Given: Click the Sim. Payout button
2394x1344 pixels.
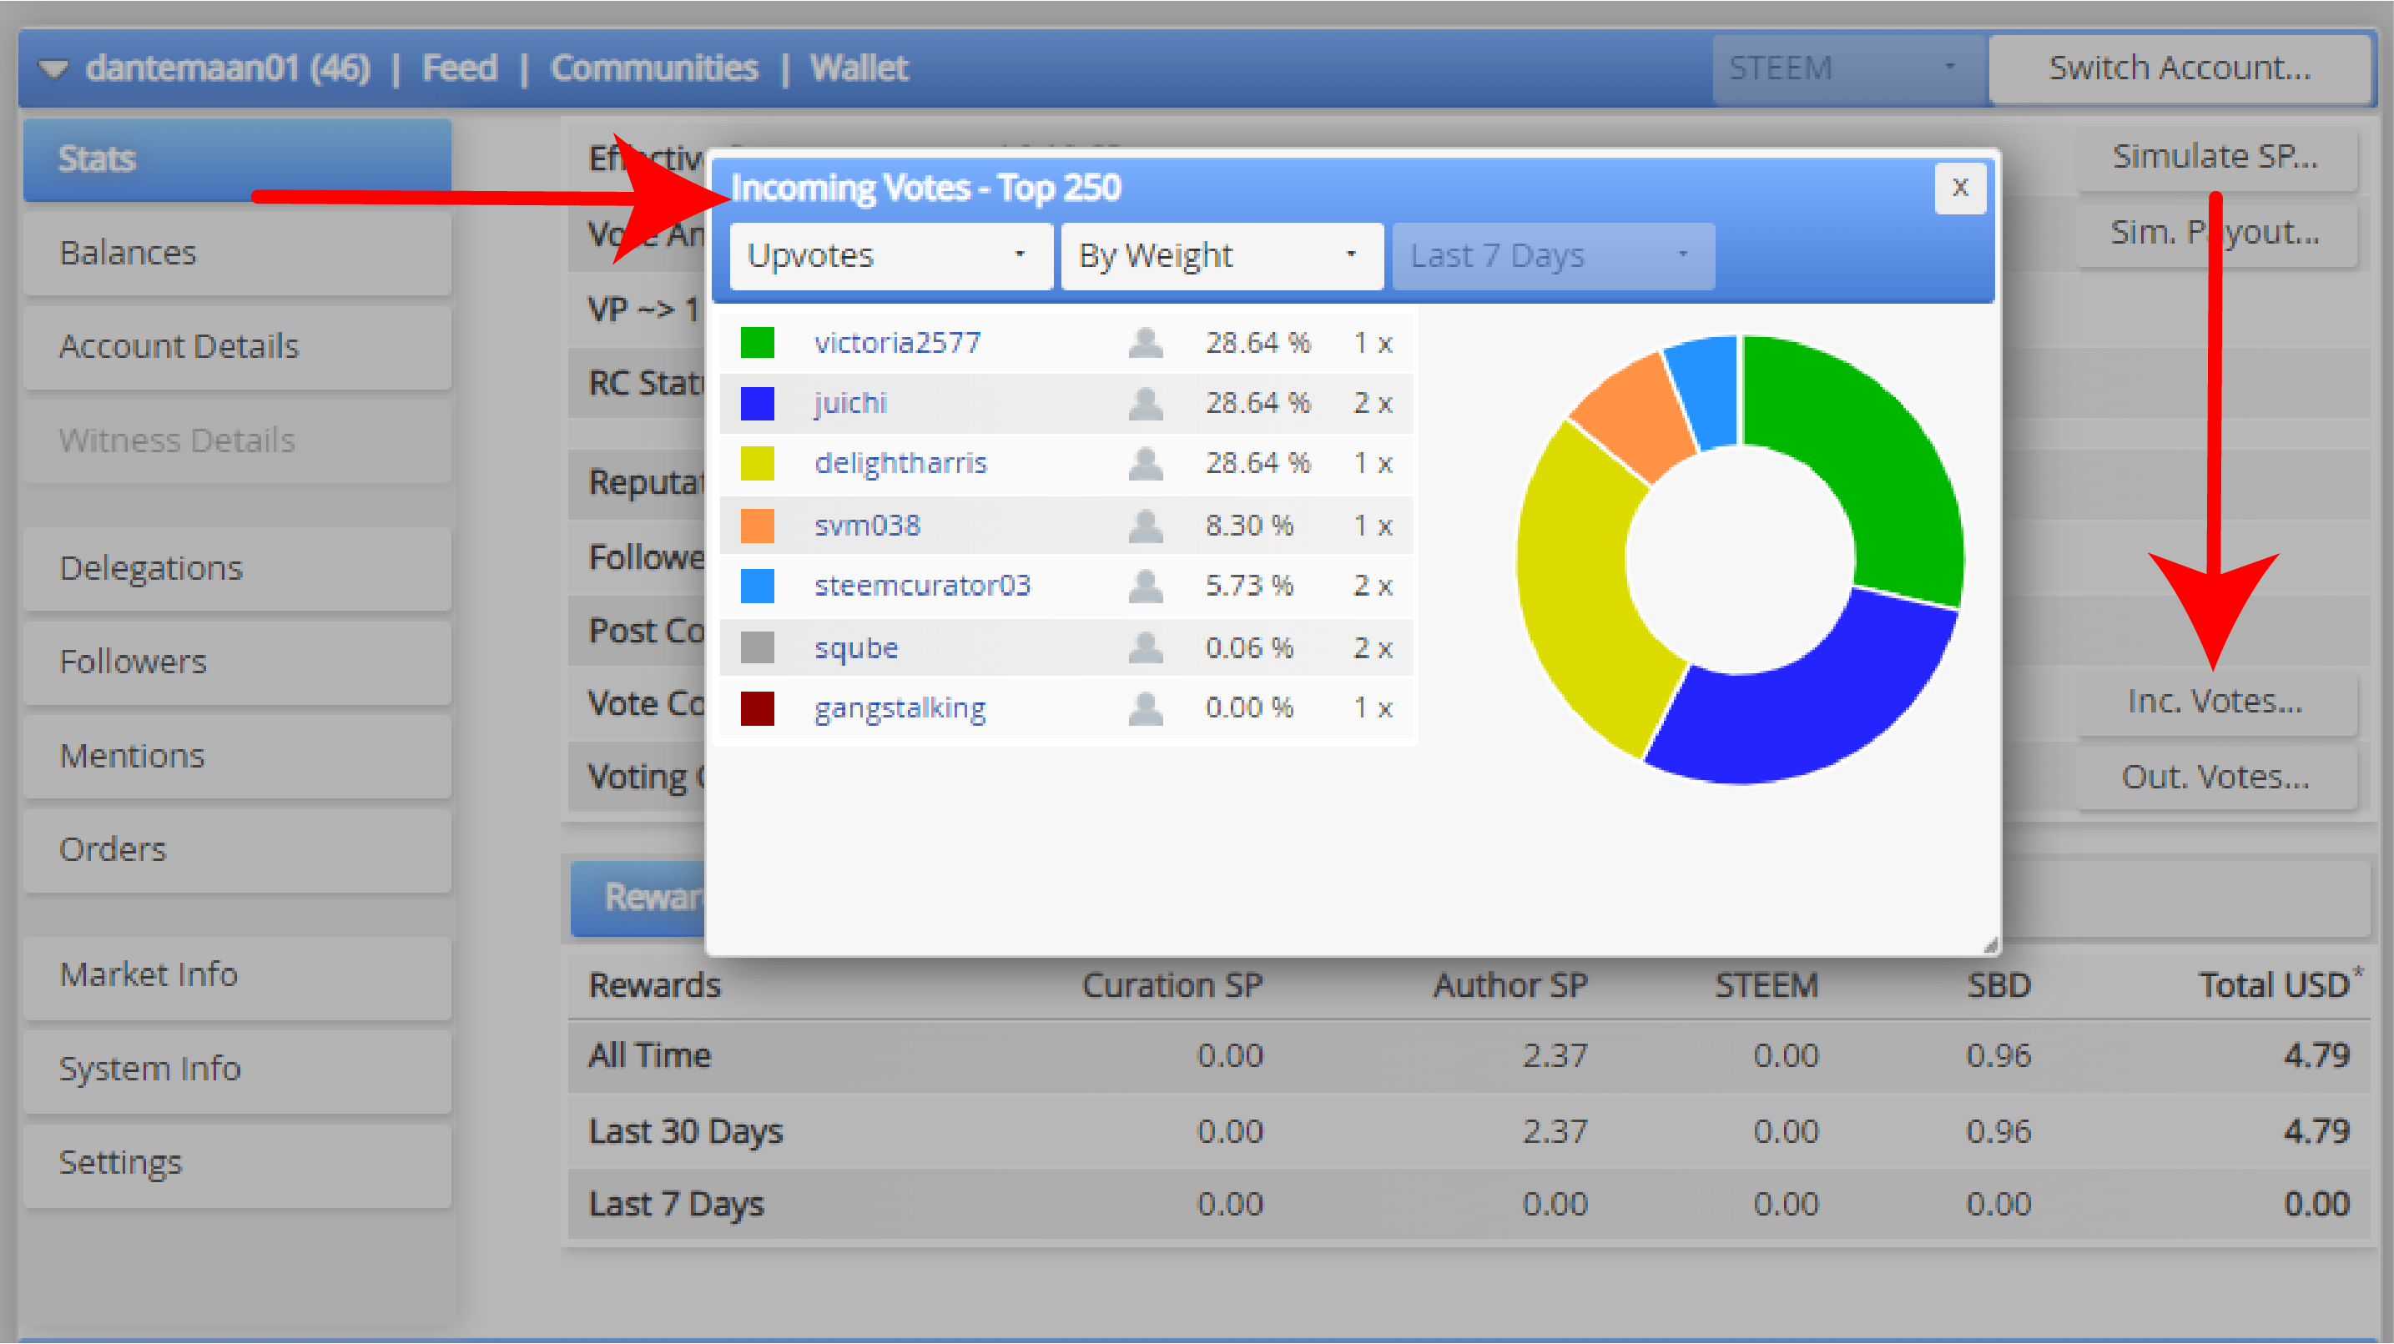Looking at the screenshot, I should pos(2215,233).
